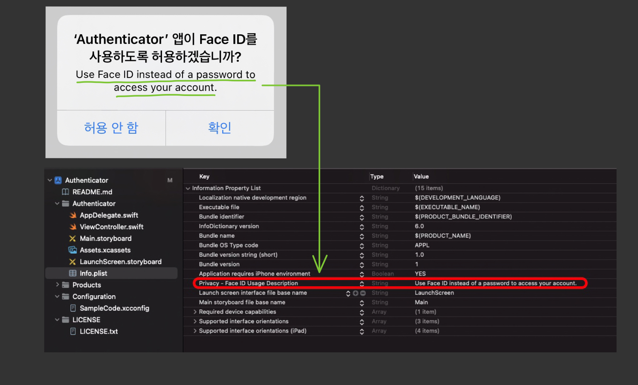Collapse the Authenticator group folder

click(57, 203)
